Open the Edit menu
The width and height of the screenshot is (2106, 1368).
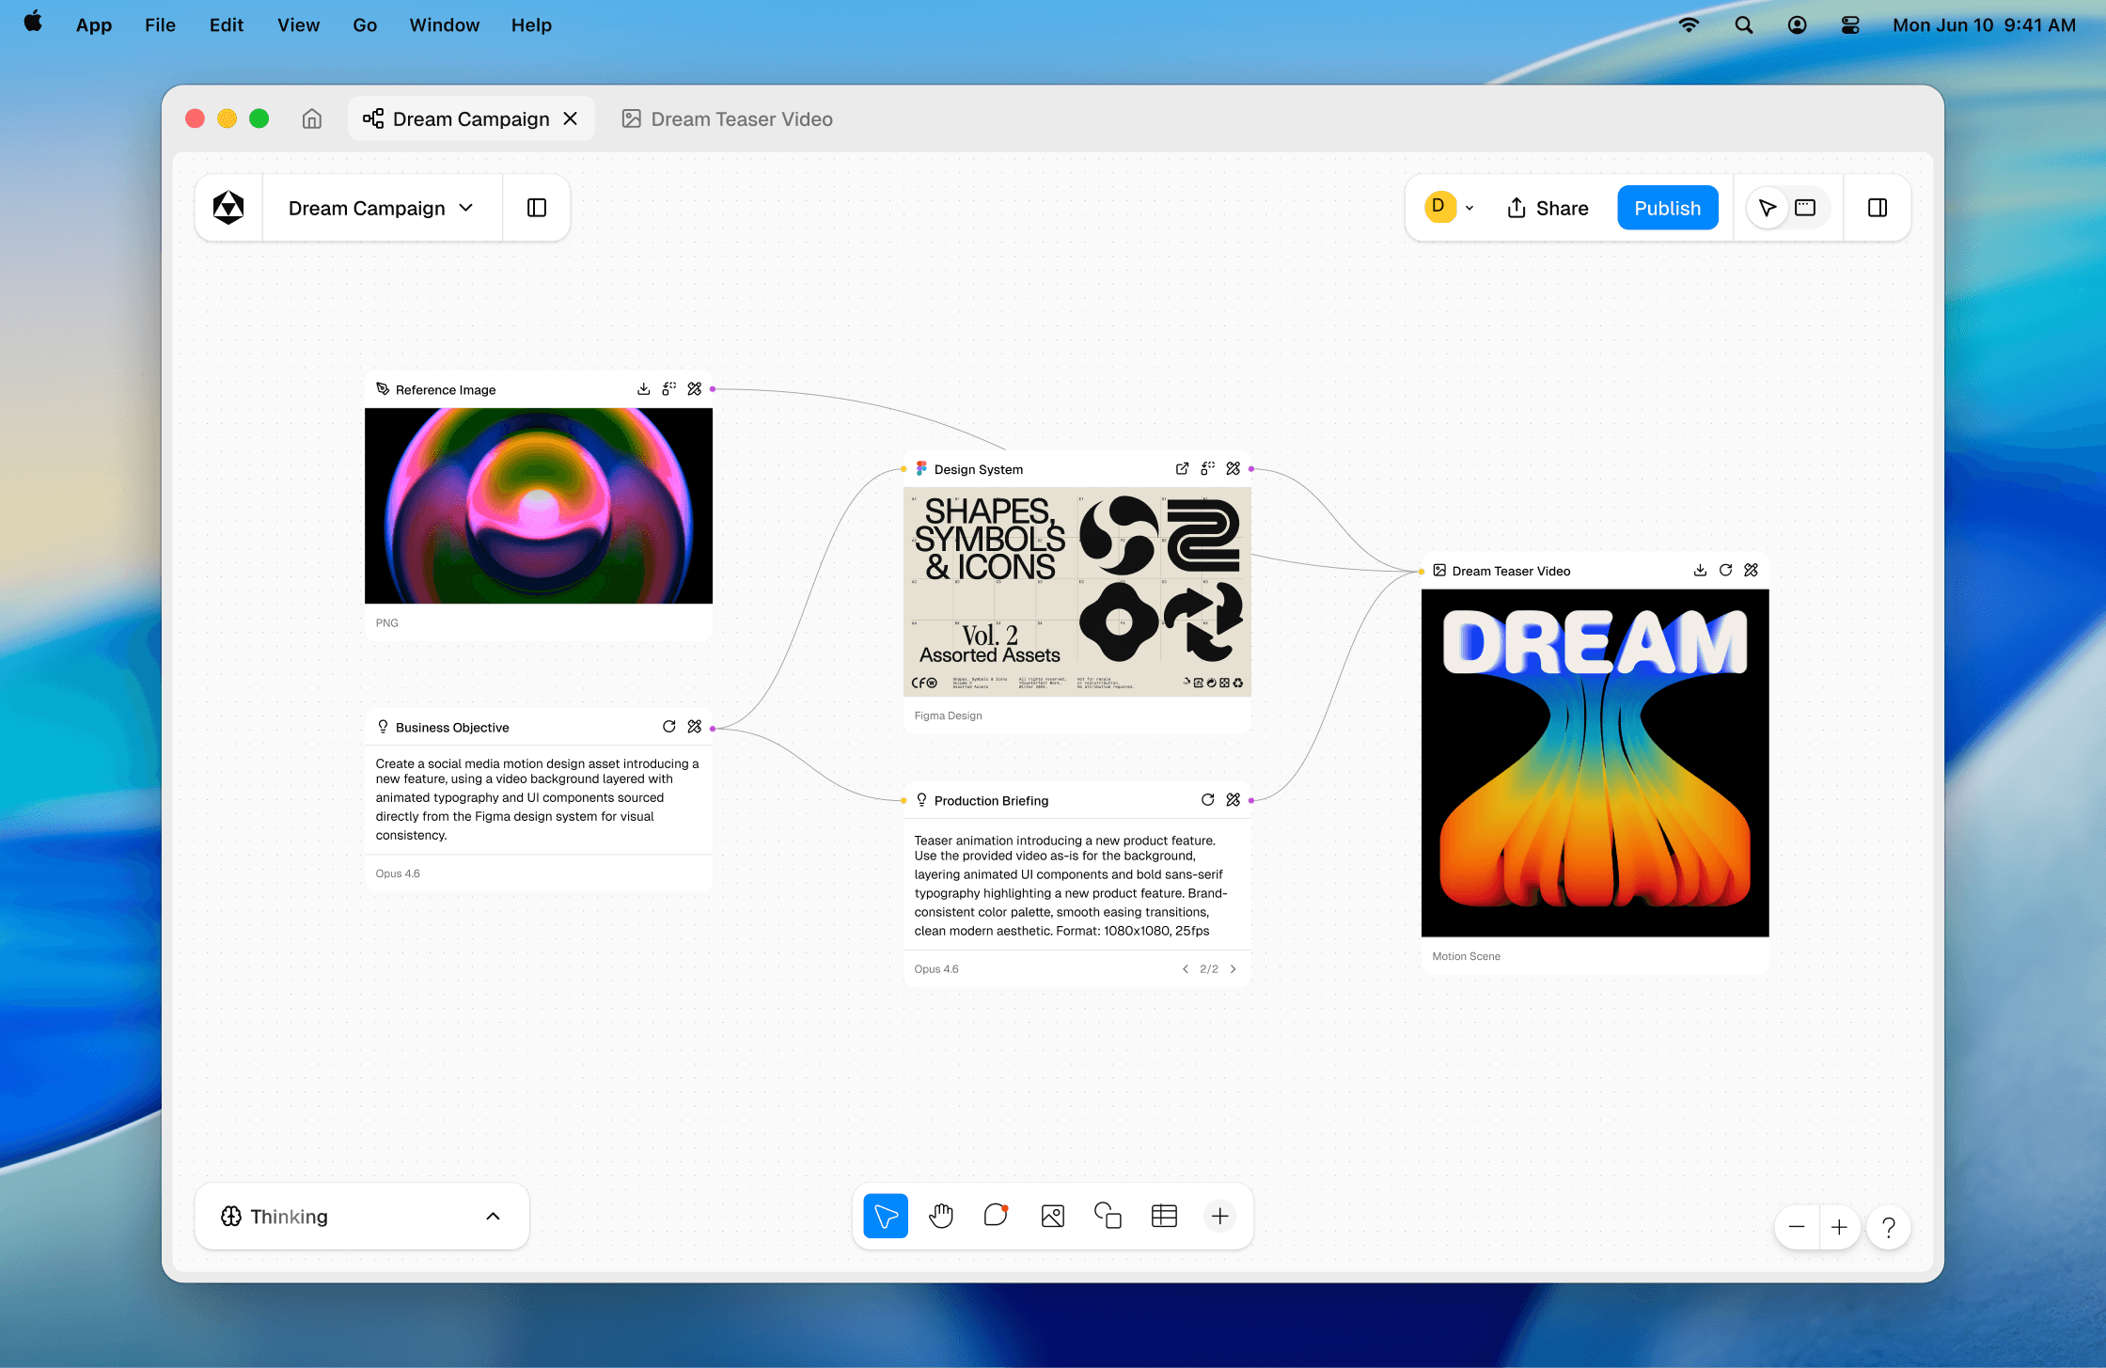coord(227,25)
